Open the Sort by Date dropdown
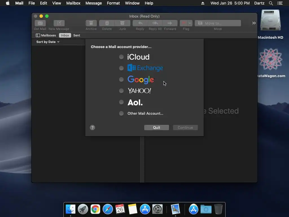289x217 pixels. [x=48, y=42]
